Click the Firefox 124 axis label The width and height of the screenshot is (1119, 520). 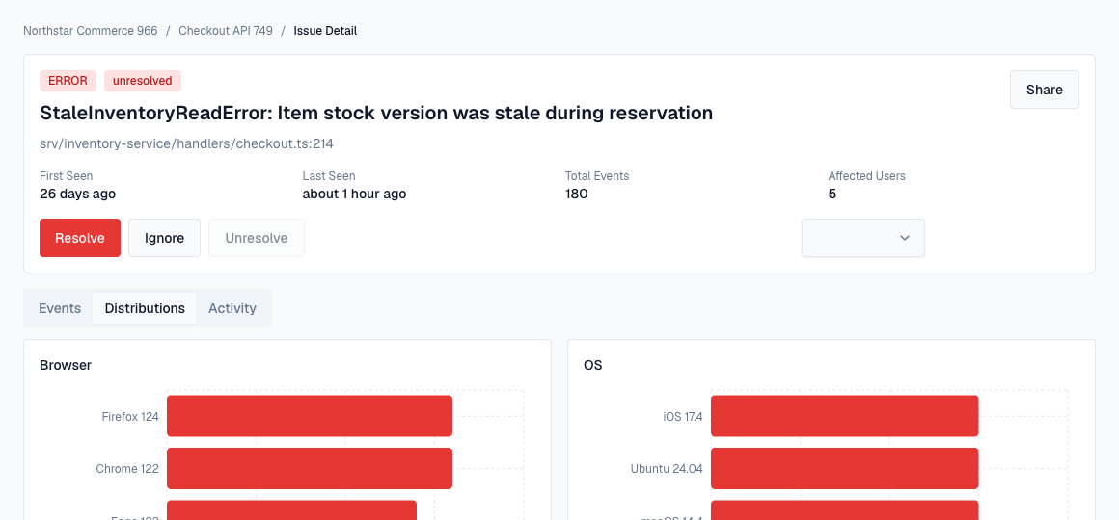click(130, 417)
